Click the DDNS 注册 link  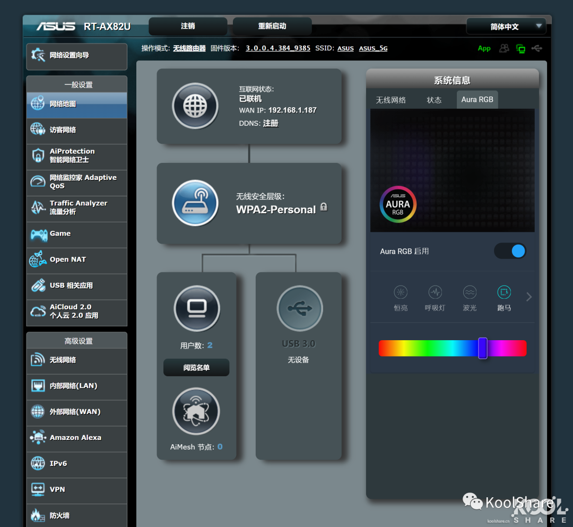[271, 124]
